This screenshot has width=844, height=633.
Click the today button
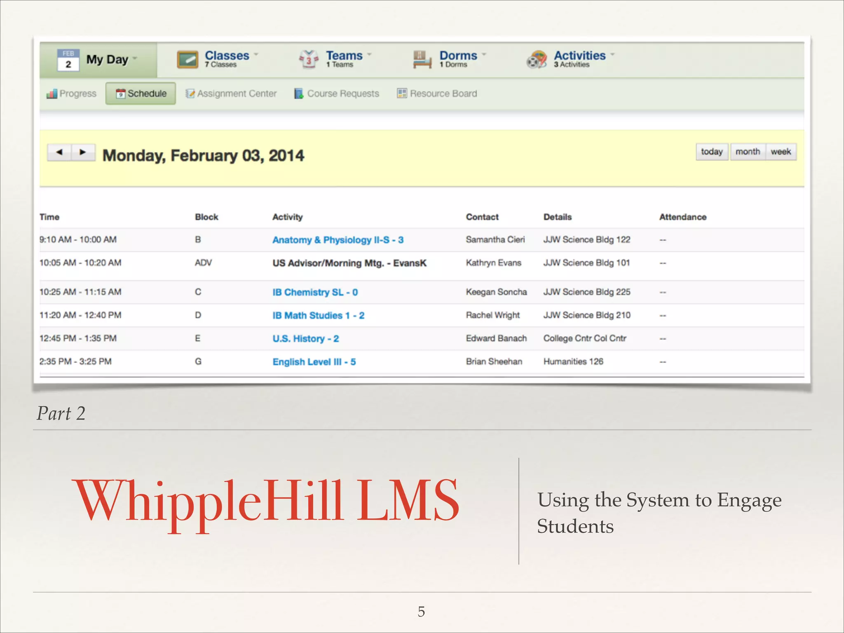coord(712,152)
